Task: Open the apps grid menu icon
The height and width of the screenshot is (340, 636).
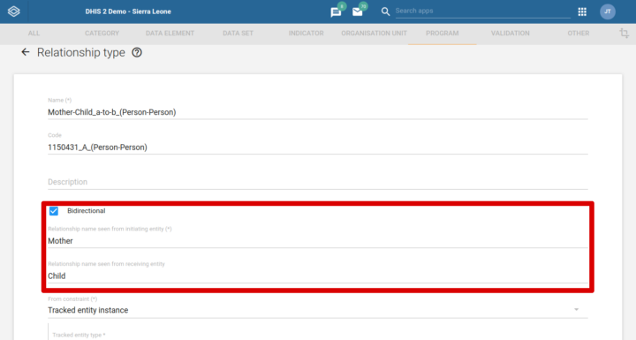Action: click(x=582, y=11)
